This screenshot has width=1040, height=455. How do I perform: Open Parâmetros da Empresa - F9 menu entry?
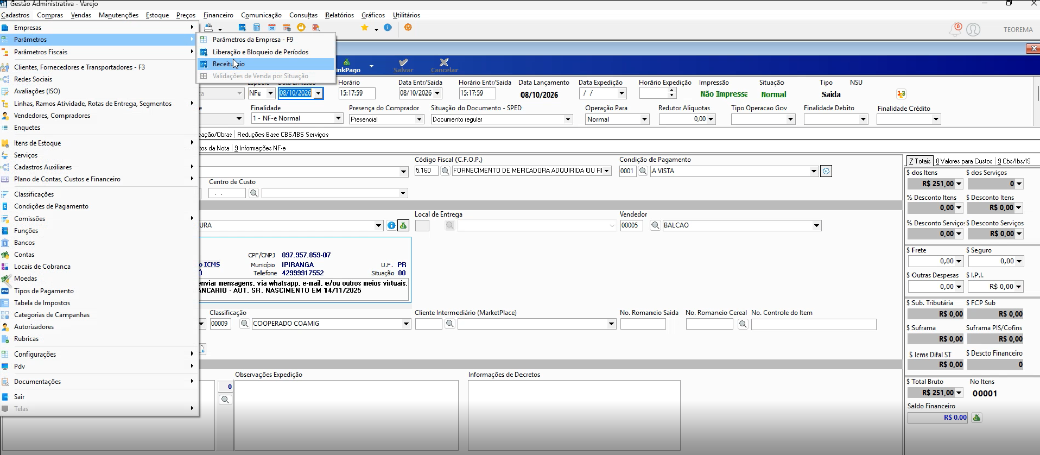pos(266,40)
